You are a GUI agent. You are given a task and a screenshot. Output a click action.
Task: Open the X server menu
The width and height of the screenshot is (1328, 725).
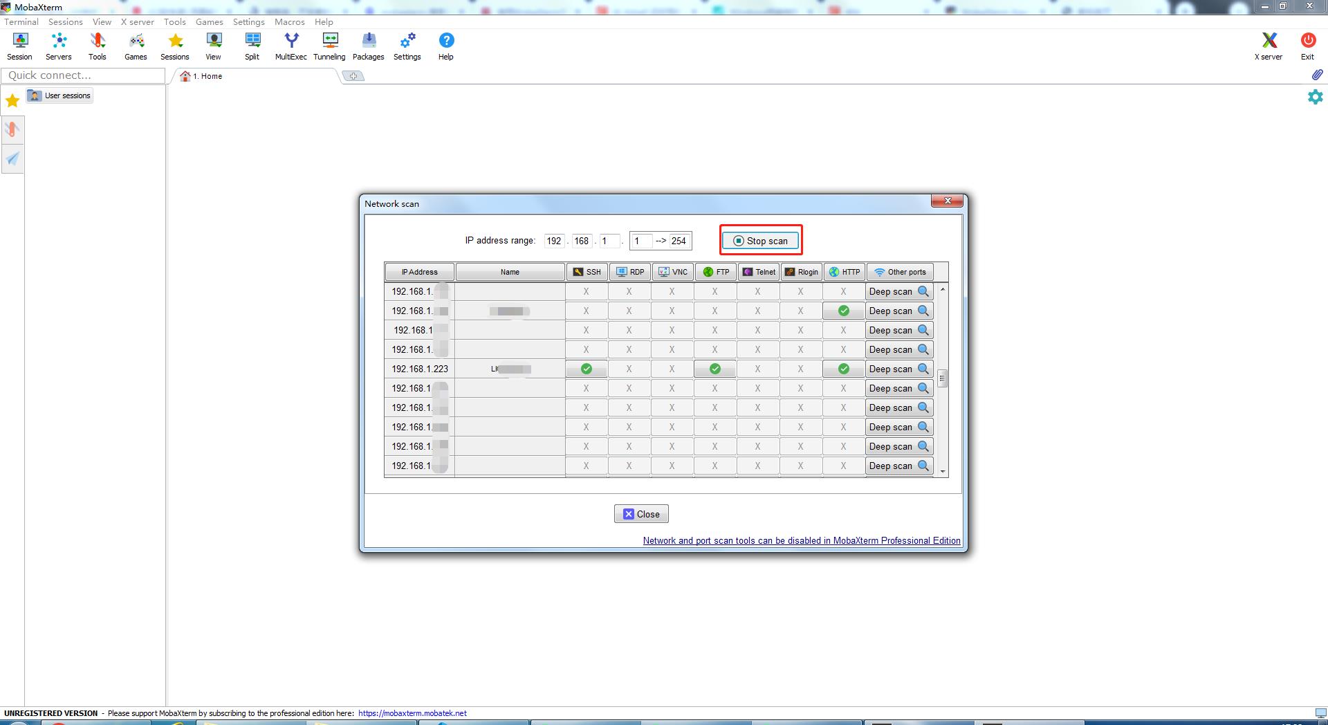pos(138,21)
